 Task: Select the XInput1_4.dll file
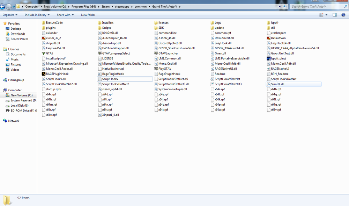tap(109, 115)
